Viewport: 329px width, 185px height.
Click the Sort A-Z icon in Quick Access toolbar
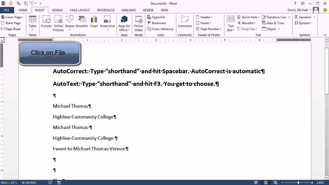coord(26,3)
